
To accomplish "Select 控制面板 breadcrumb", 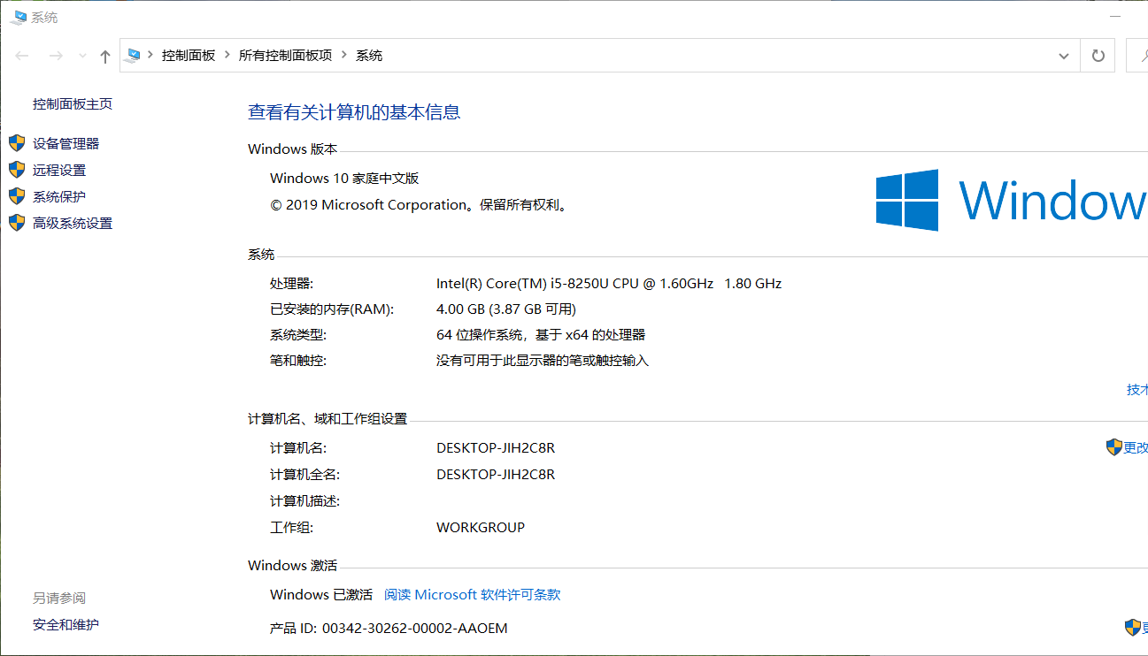I will pos(189,55).
